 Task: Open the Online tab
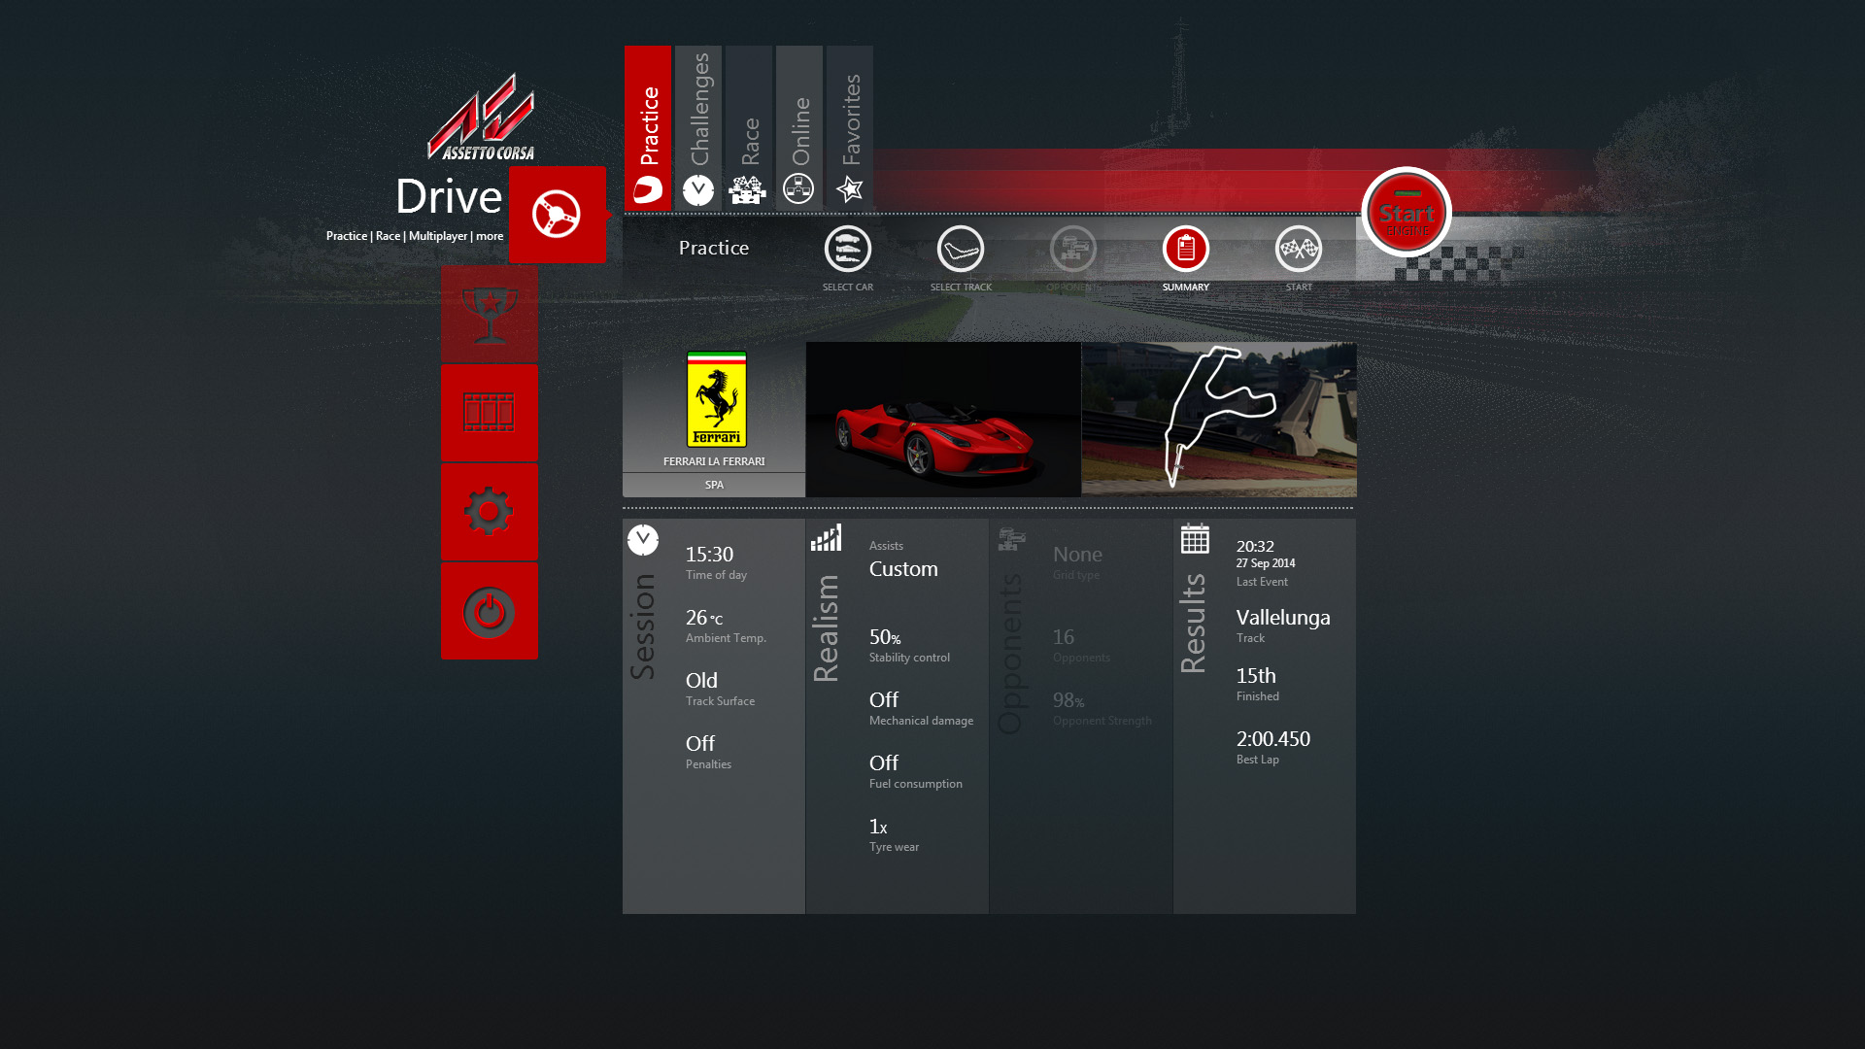(799, 127)
